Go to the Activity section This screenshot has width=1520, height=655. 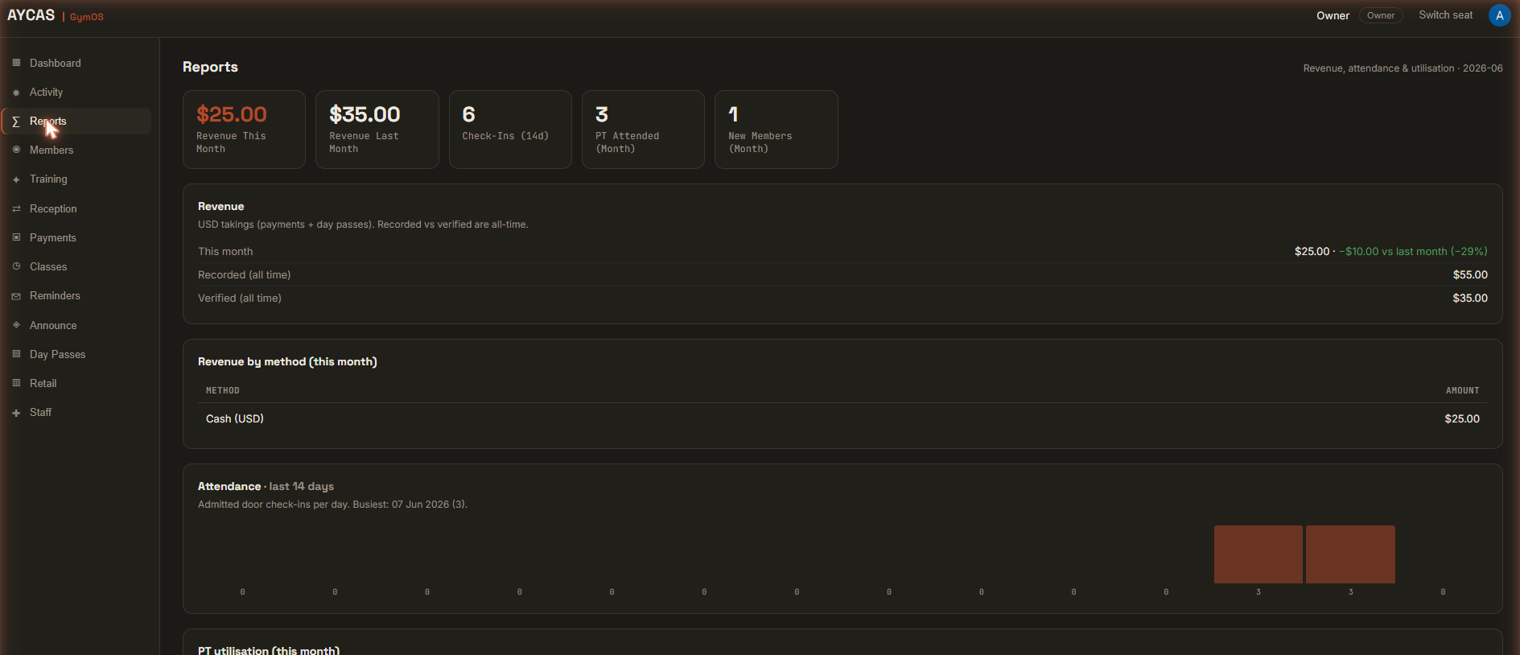pos(76,92)
